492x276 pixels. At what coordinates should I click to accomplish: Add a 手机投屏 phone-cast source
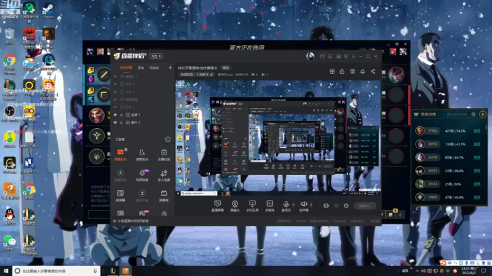coord(252,206)
